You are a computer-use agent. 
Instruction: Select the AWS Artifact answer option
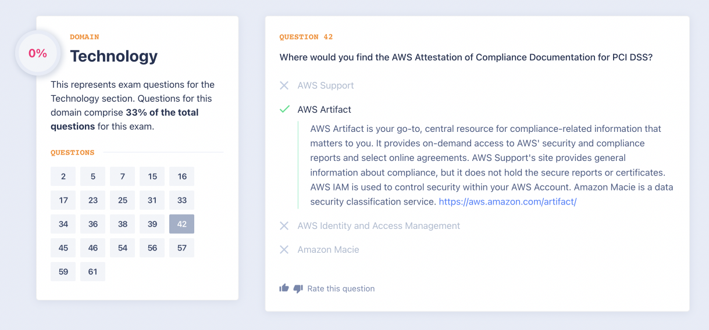324,109
